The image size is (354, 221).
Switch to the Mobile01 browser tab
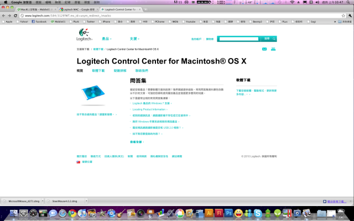36,9
